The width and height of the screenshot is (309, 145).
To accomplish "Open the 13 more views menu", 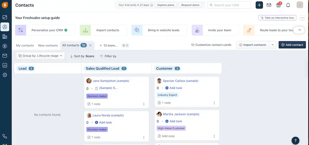I will click(x=108, y=45).
